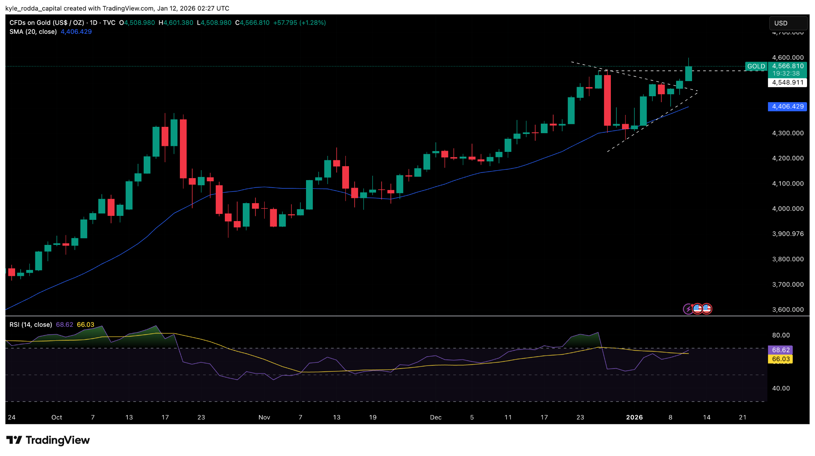Click the 19:32:38 countdown timer

click(786, 74)
